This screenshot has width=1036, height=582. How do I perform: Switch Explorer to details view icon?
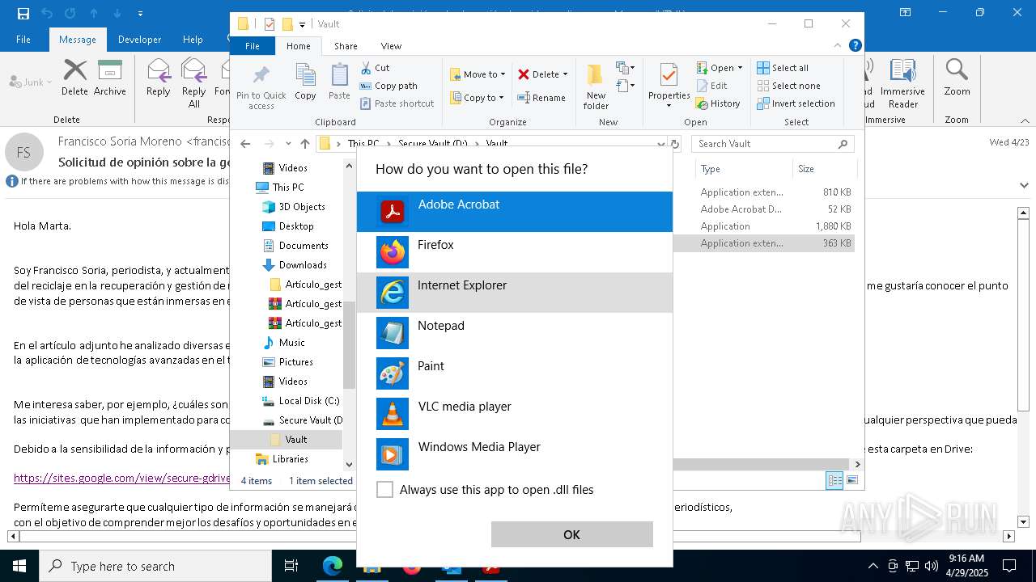(x=834, y=480)
